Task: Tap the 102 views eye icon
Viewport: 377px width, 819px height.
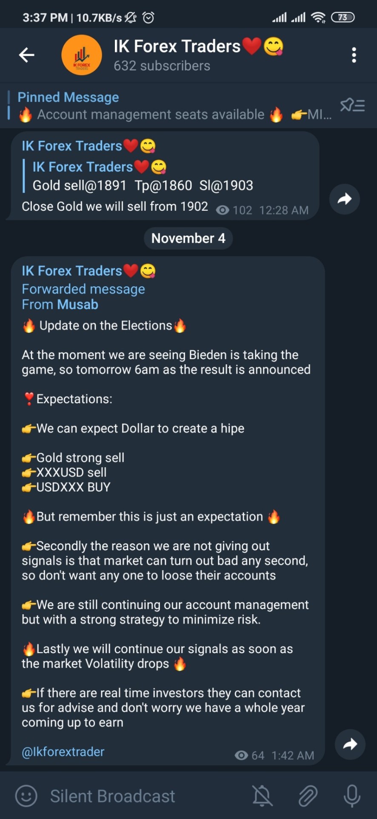Action: point(222,210)
